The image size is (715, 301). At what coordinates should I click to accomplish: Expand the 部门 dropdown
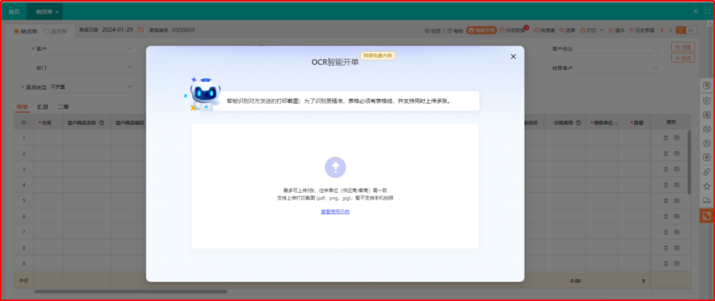(130, 67)
